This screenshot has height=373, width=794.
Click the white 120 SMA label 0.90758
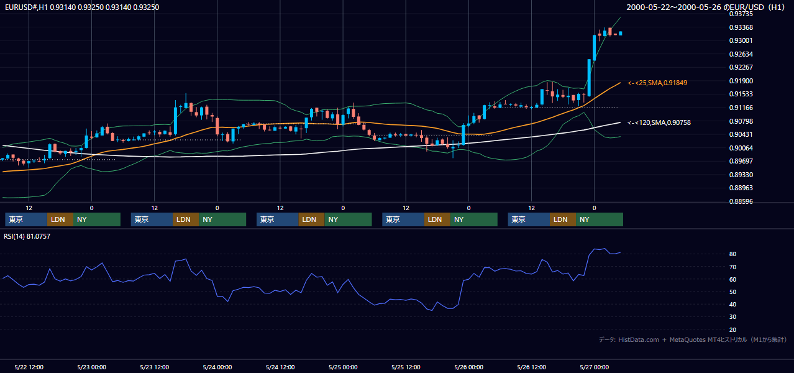pyautogui.click(x=659, y=122)
